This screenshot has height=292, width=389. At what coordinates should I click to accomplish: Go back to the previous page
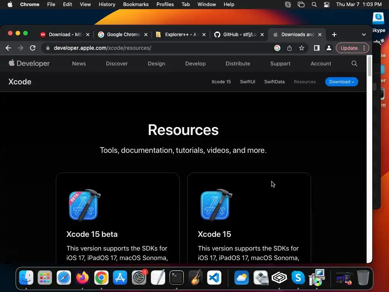(x=8, y=48)
